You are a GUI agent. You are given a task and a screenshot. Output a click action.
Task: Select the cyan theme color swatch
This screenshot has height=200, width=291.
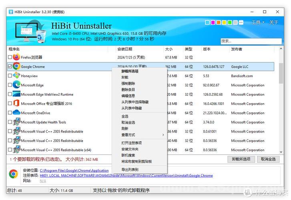click(207, 22)
